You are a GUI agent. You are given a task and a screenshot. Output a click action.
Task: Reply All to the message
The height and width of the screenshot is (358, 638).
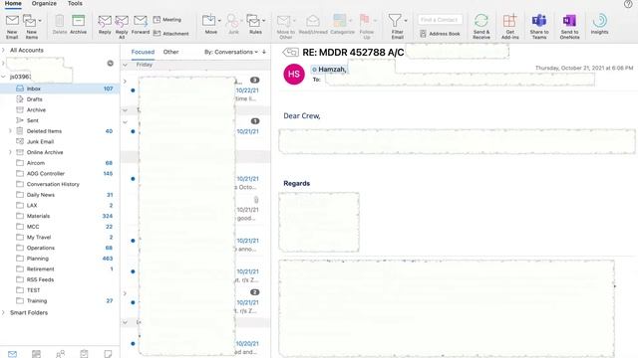click(x=122, y=27)
